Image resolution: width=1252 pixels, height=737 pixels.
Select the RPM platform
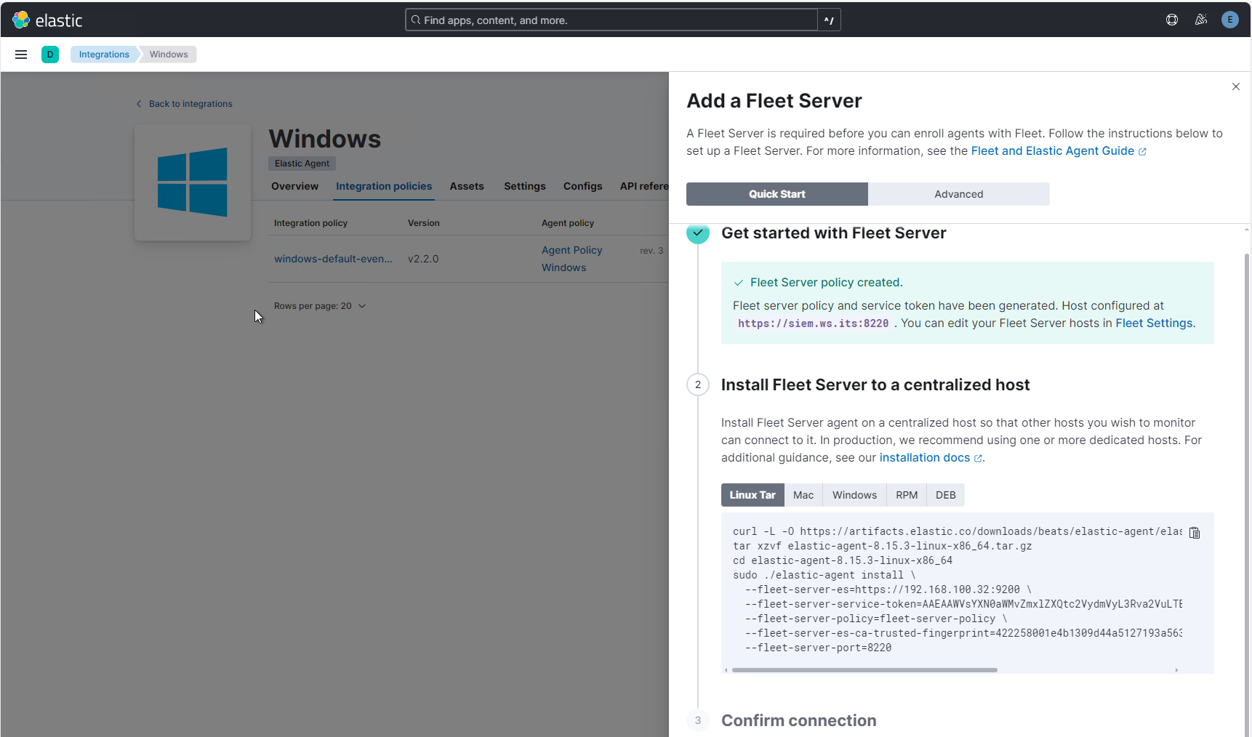click(x=907, y=495)
